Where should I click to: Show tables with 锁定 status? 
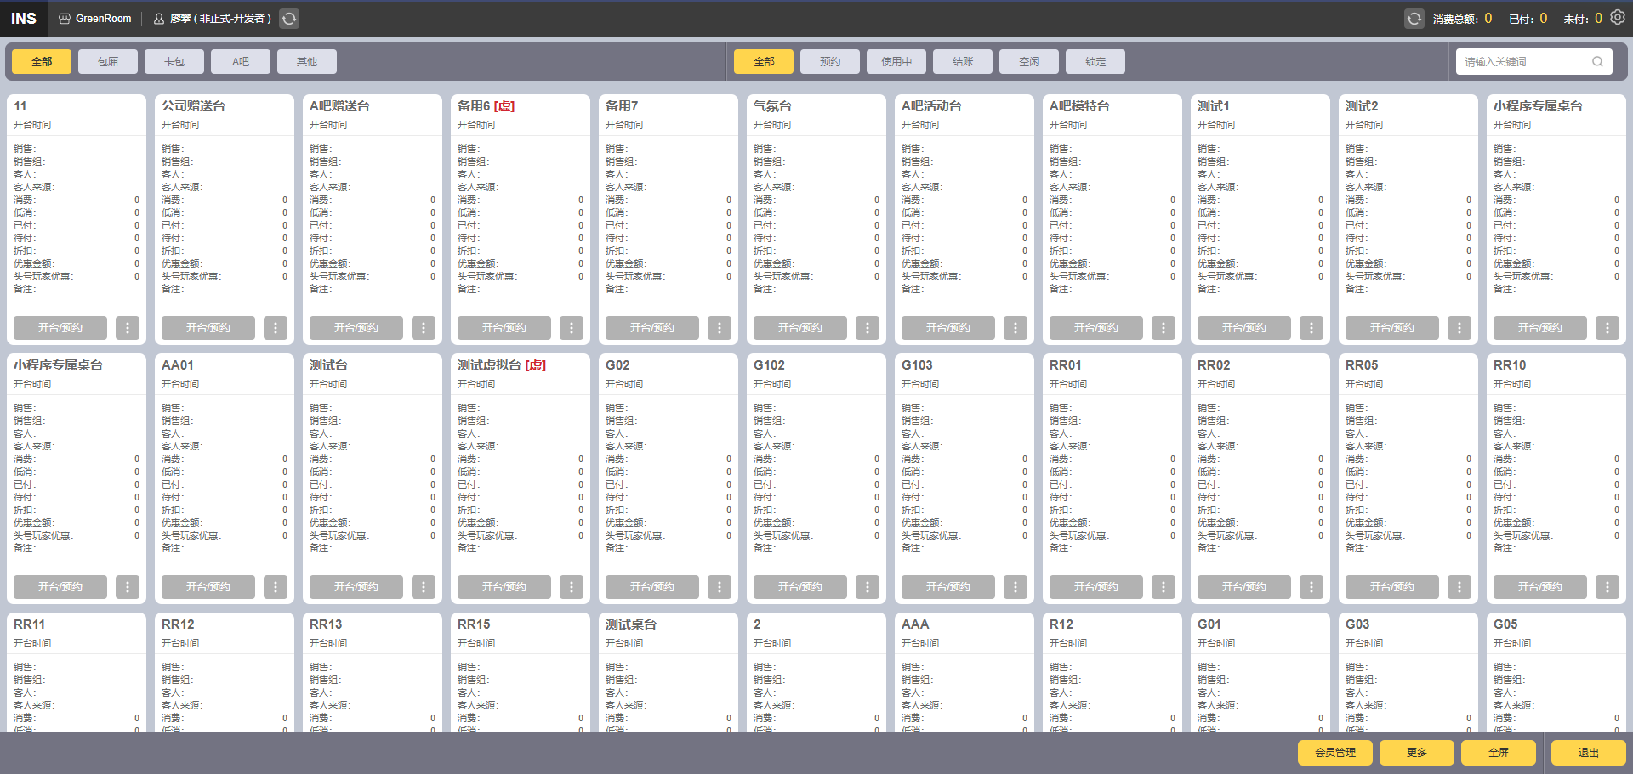click(x=1095, y=62)
